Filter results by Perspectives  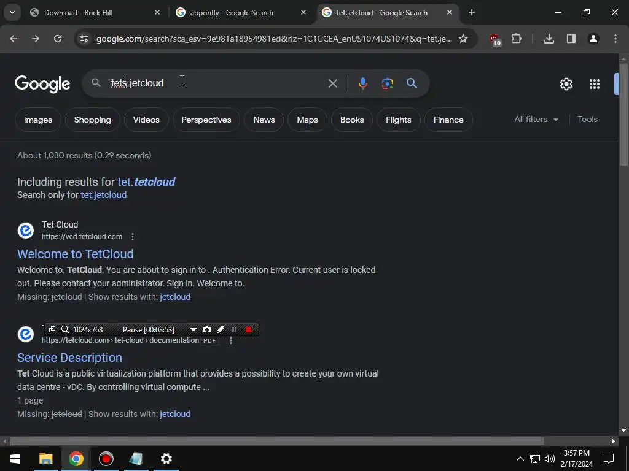pos(206,120)
